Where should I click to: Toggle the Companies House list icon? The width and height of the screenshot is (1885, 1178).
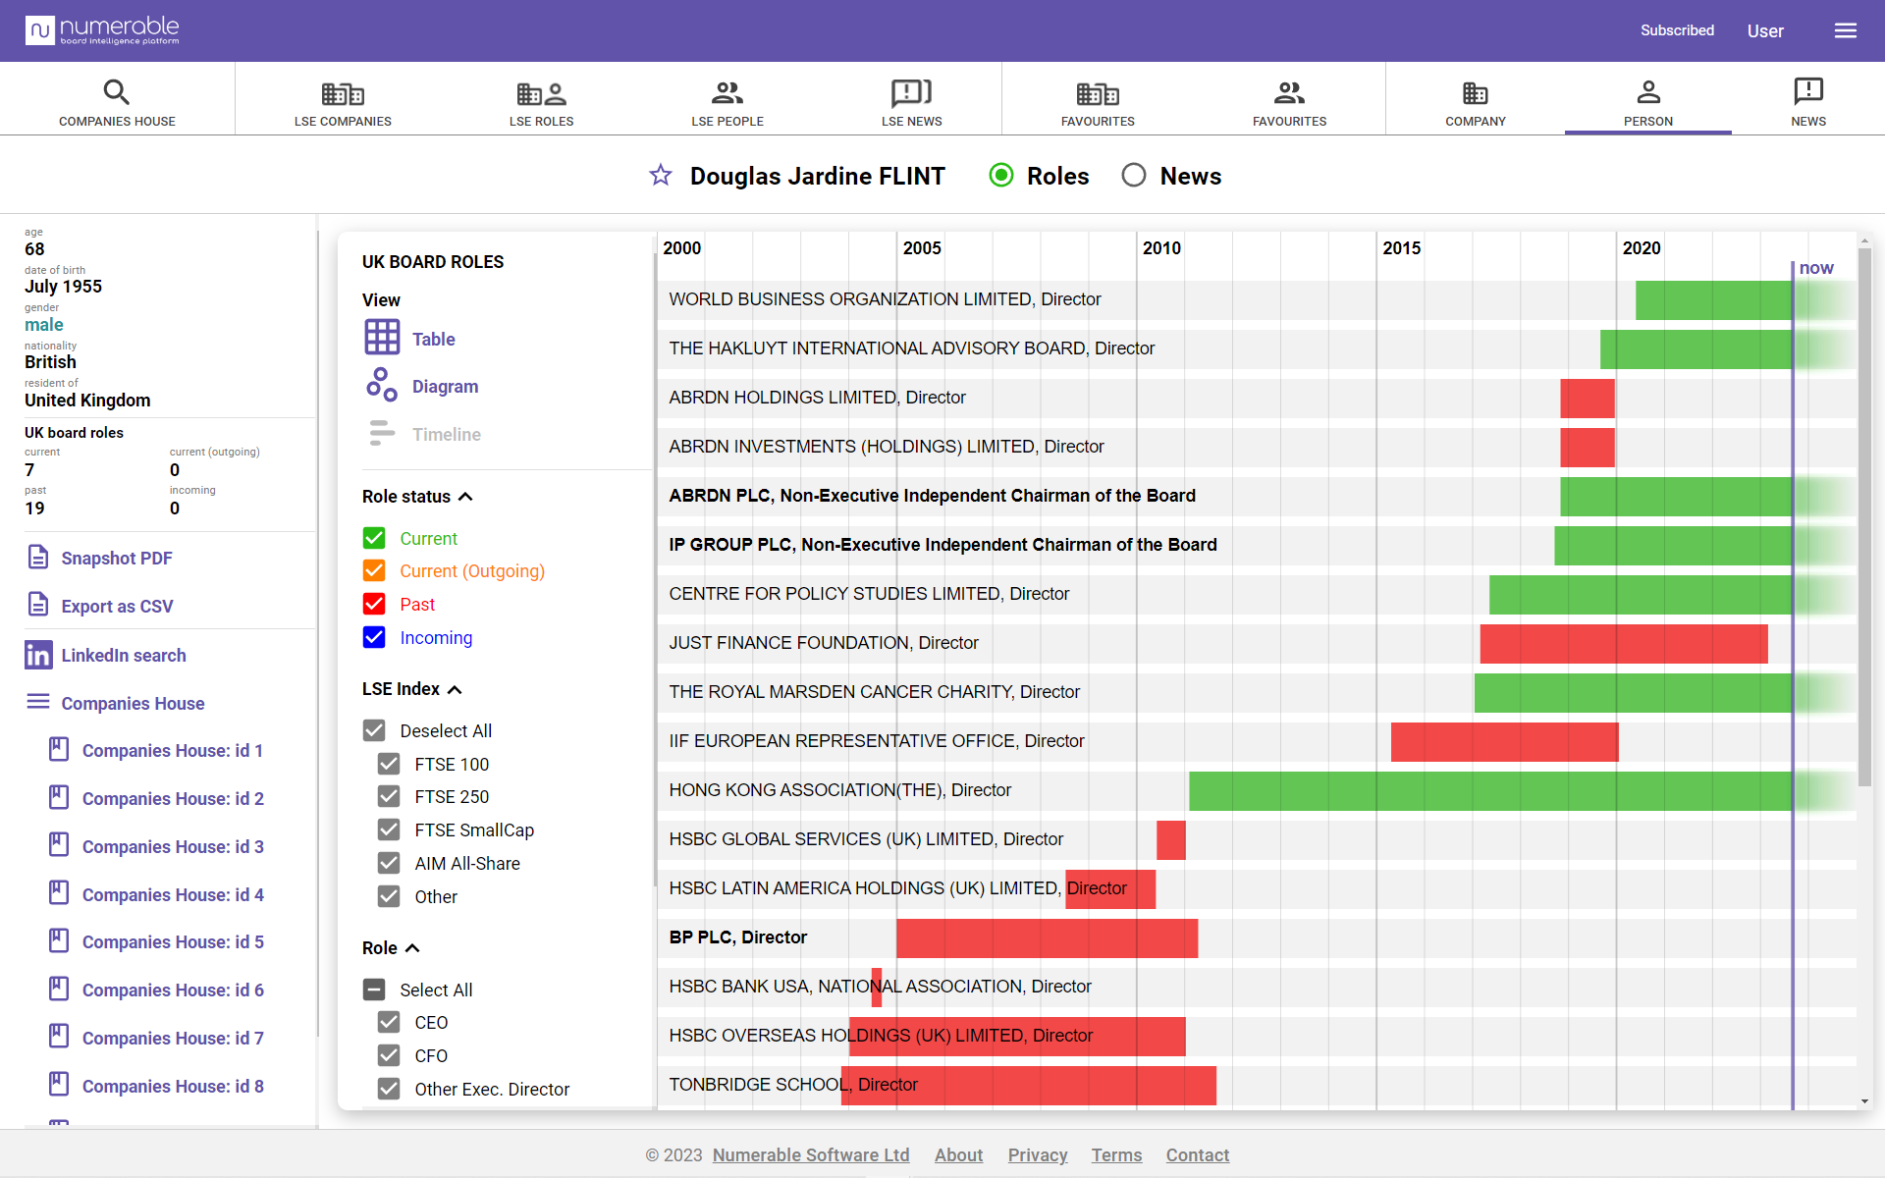(x=38, y=702)
